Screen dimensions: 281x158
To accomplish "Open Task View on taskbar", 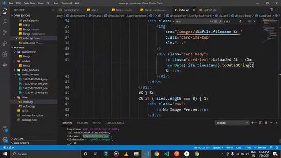I will point(95,154).
